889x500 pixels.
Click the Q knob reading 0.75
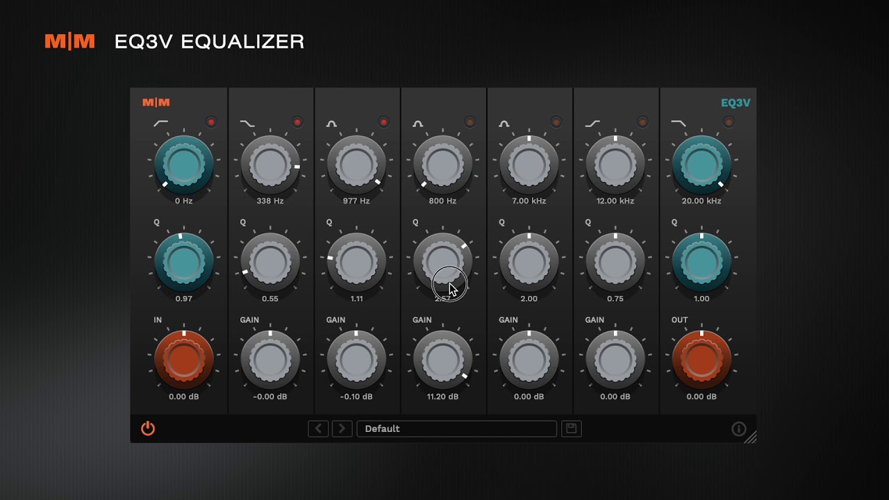click(615, 262)
